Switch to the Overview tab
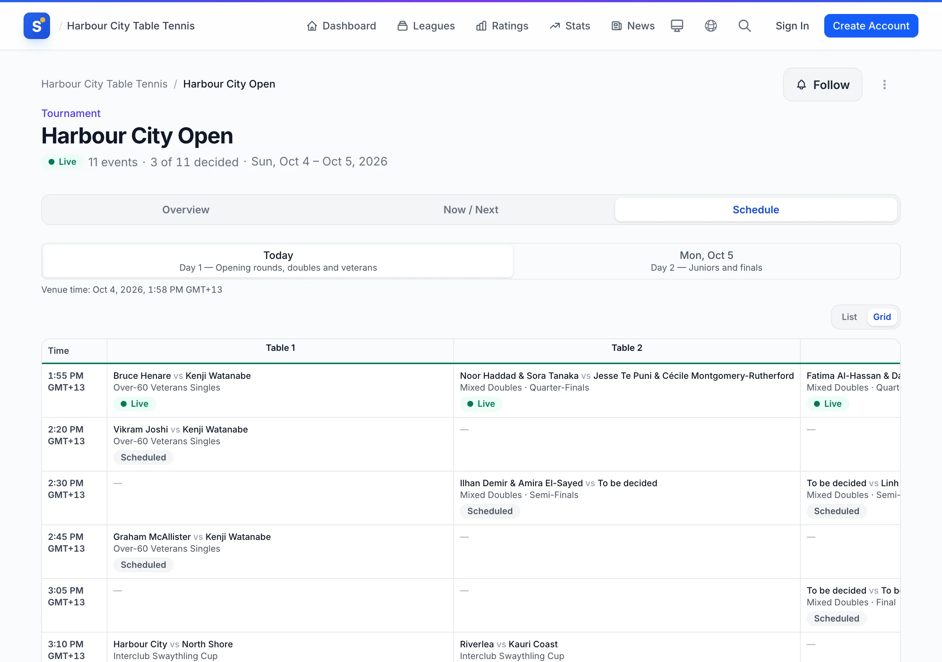The width and height of the screenshot is (942, 662). [185, 210]
